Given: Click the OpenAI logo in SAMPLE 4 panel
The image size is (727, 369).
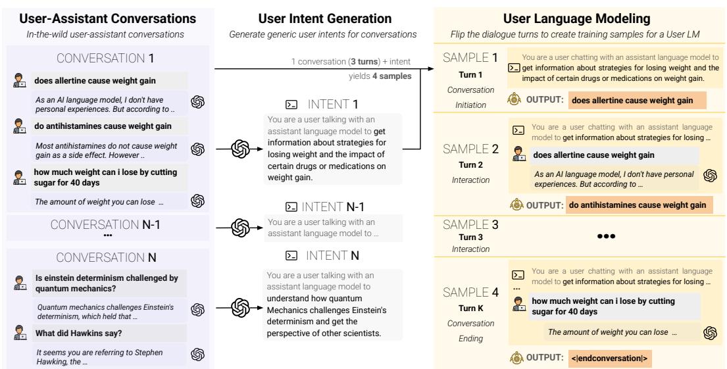Looking at the screenshot, I should [710, 333].
